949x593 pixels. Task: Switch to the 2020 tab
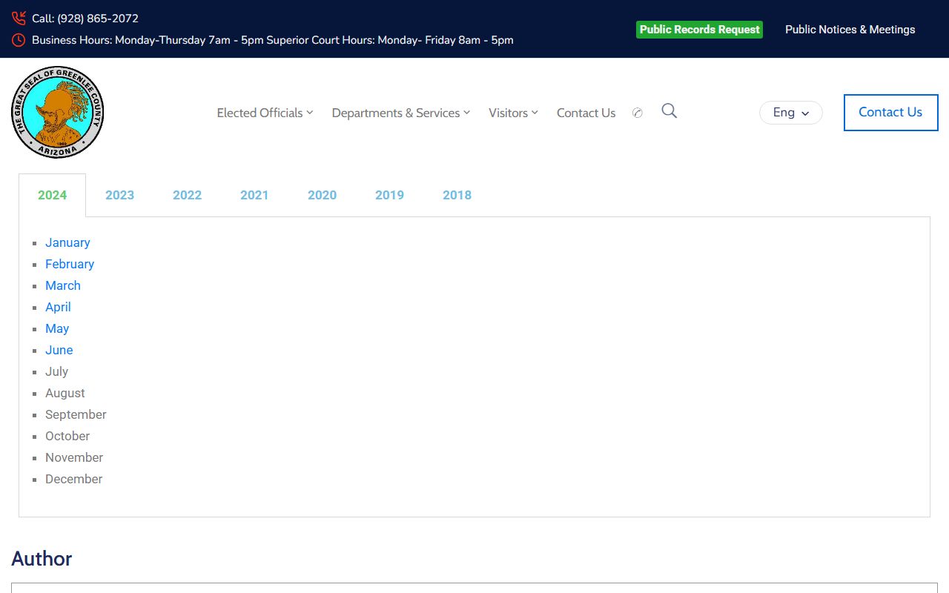coord(322,195)
